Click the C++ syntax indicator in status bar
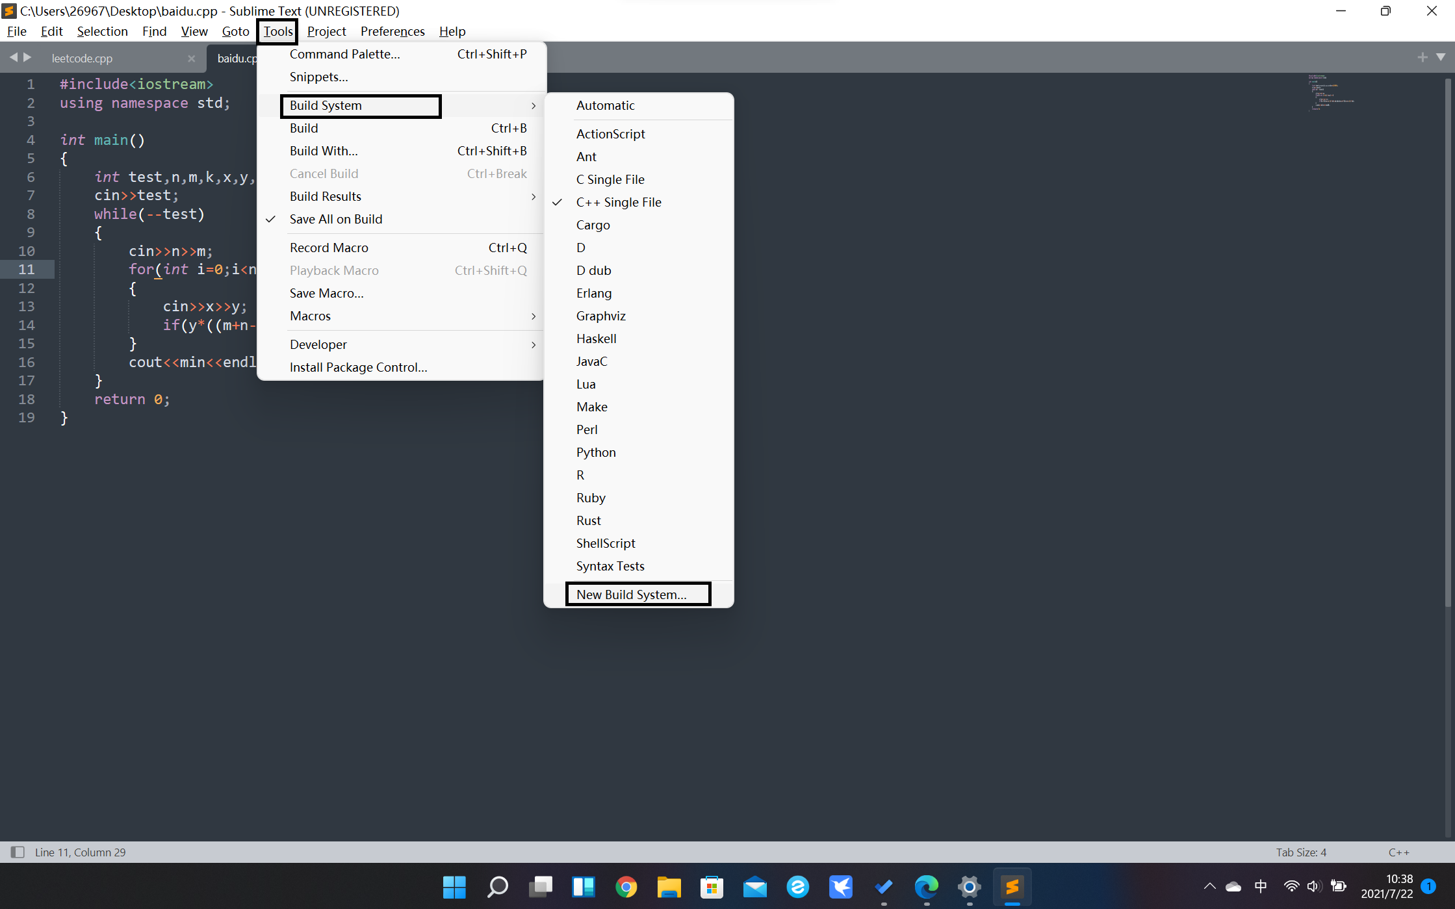 pyautogui.click(x=1398, y=852)
